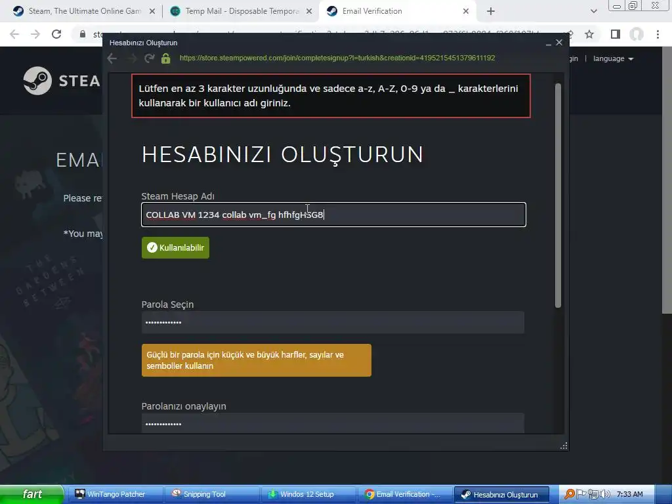This screenshot has height=504, width=672.
Task: Go forward in Chrome browser toolbar
Action: pos(35,34)
